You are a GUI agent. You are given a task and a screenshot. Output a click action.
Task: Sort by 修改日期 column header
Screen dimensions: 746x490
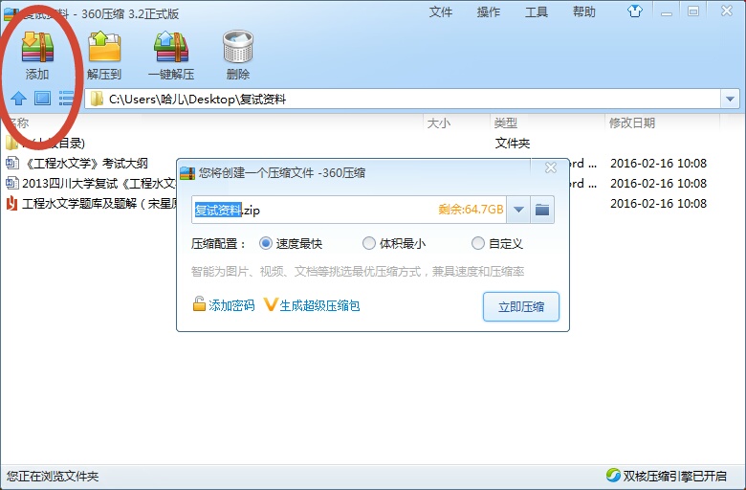[x=632, y=123]
